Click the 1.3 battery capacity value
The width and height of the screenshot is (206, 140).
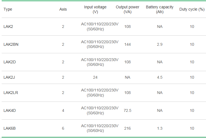coord(160,128)
